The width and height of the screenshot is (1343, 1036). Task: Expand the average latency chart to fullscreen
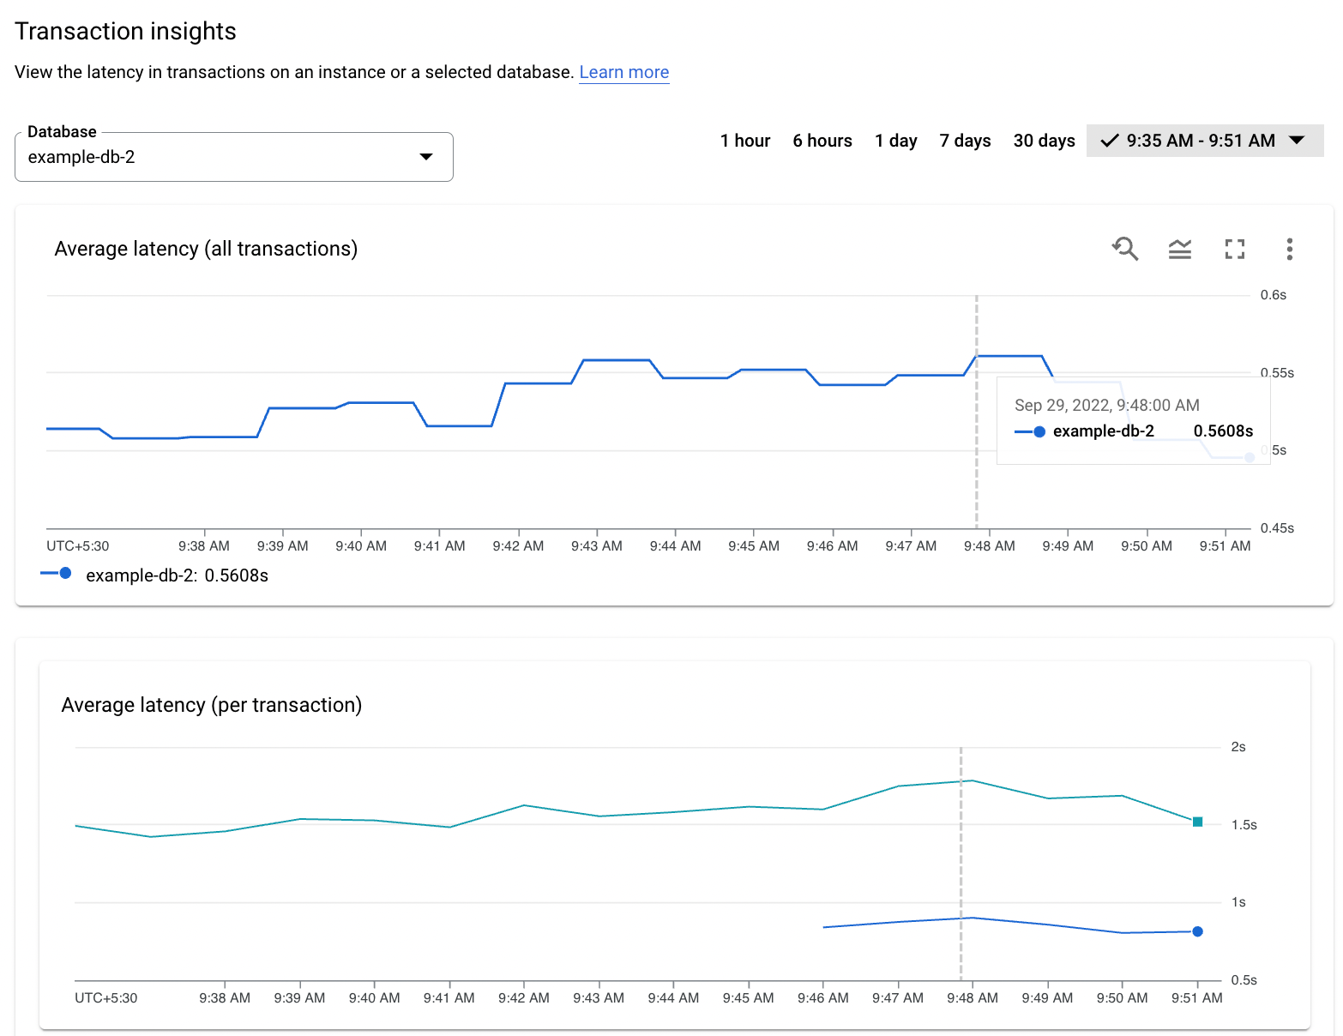coord(1235,249)
